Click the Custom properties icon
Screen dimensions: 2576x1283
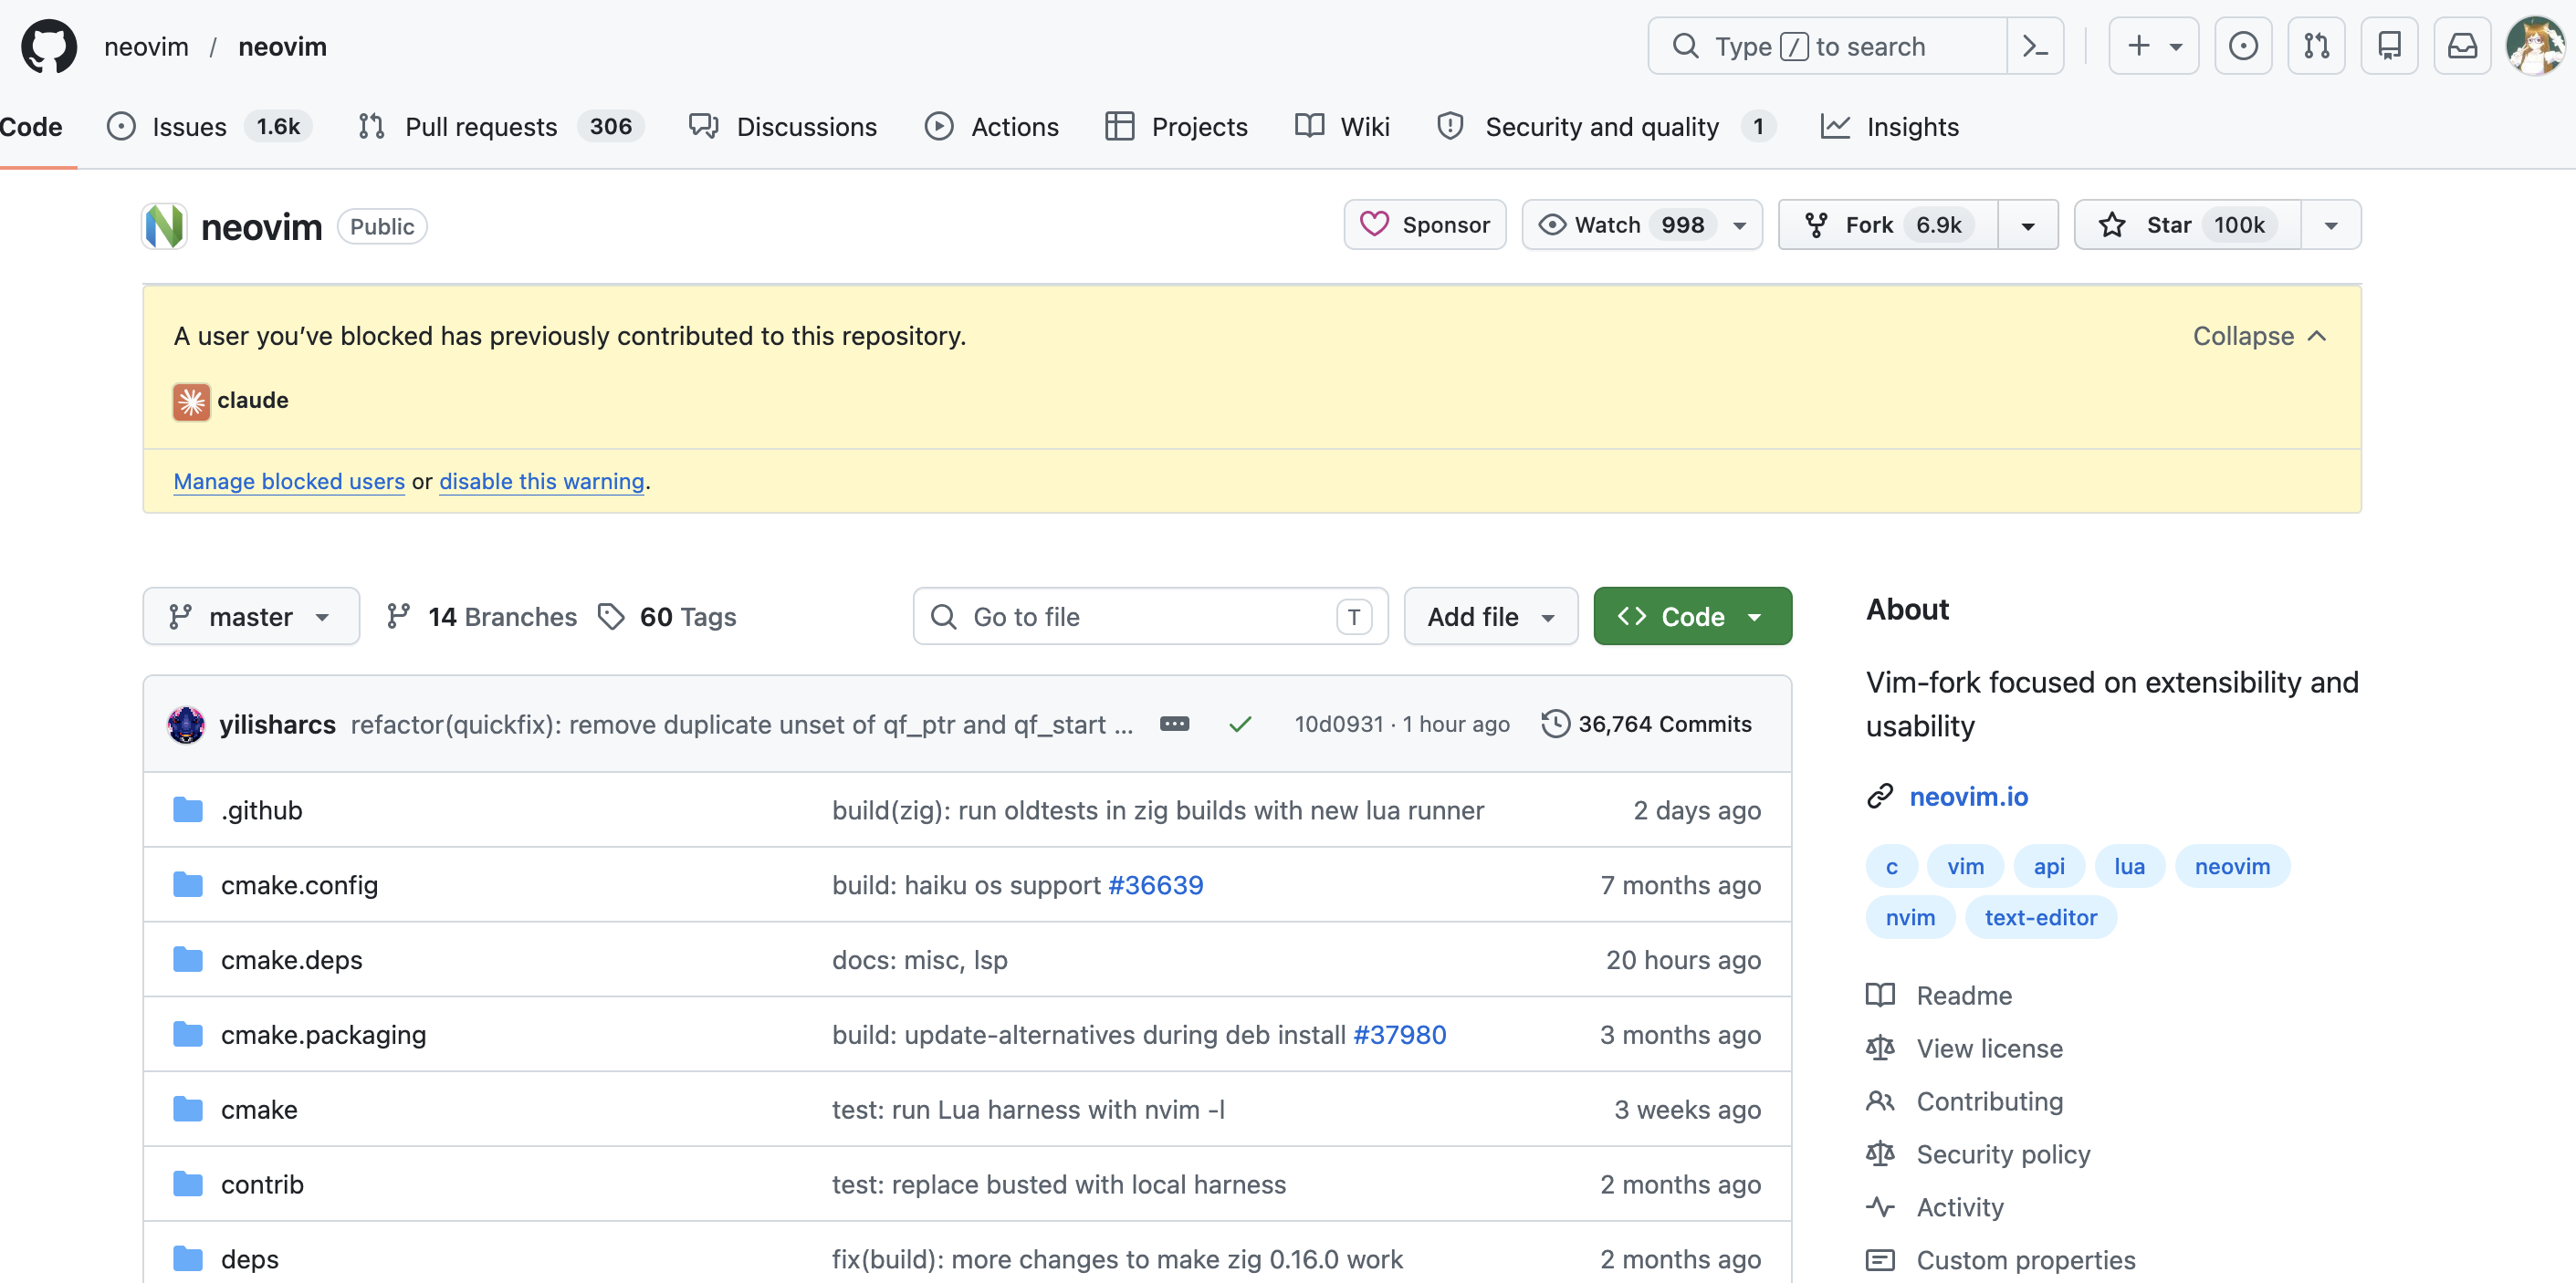1880,1260
